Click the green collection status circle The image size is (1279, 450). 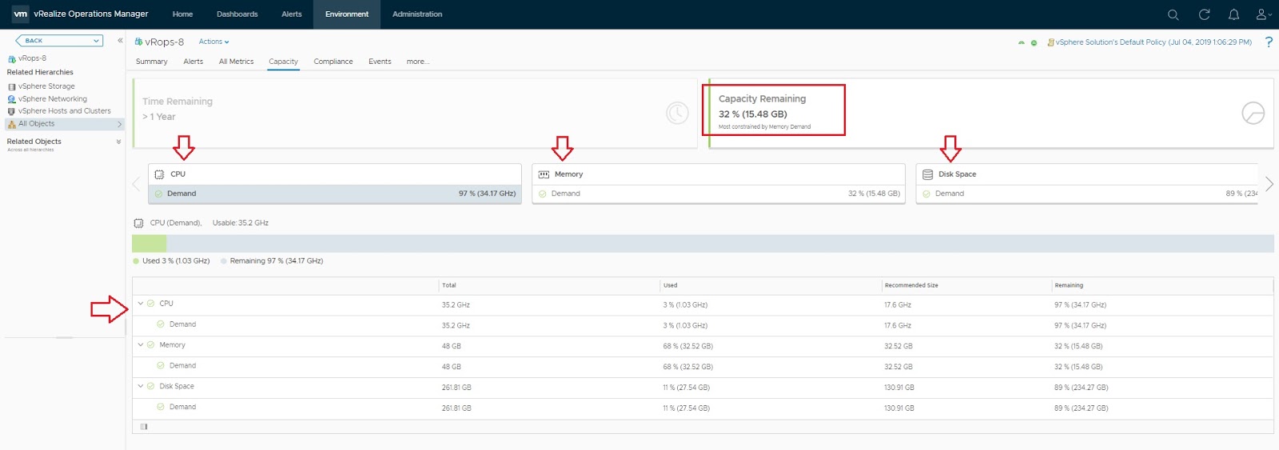1034,42
